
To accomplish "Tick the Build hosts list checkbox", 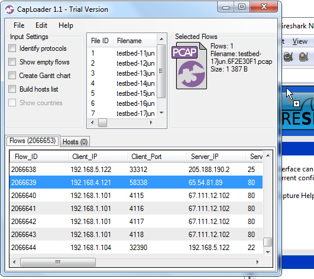I will 12,89.
